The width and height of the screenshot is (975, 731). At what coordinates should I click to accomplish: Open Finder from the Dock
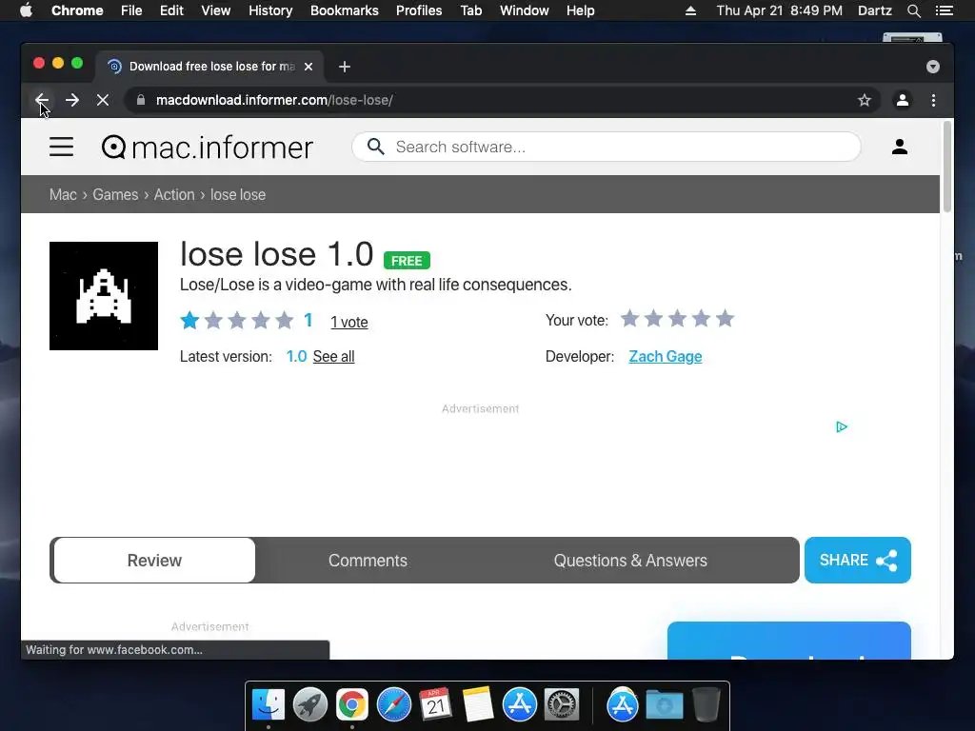pos(268,705)
